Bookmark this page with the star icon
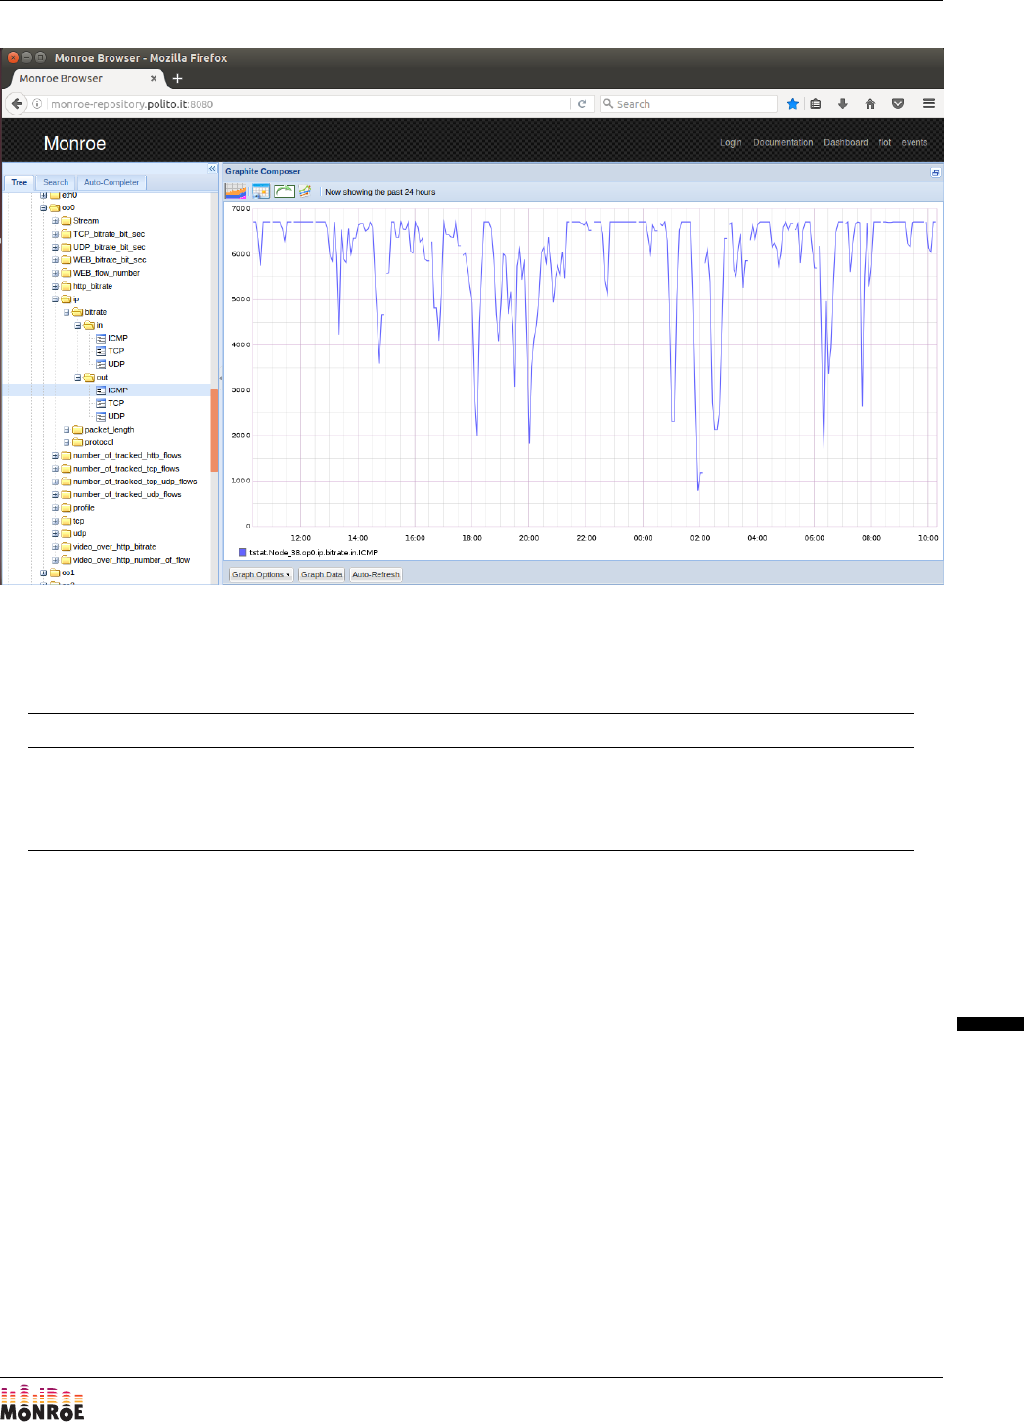This screenshot has width=1024, height=1422. coord(793,104)
